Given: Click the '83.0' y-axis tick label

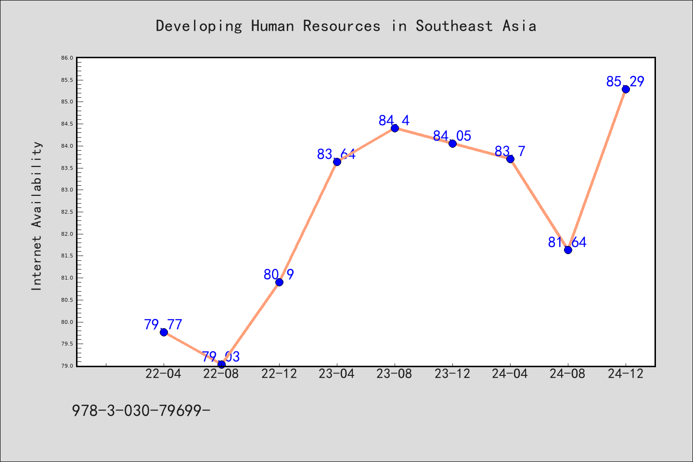Looking at the screenshot, I should (67, 190).
